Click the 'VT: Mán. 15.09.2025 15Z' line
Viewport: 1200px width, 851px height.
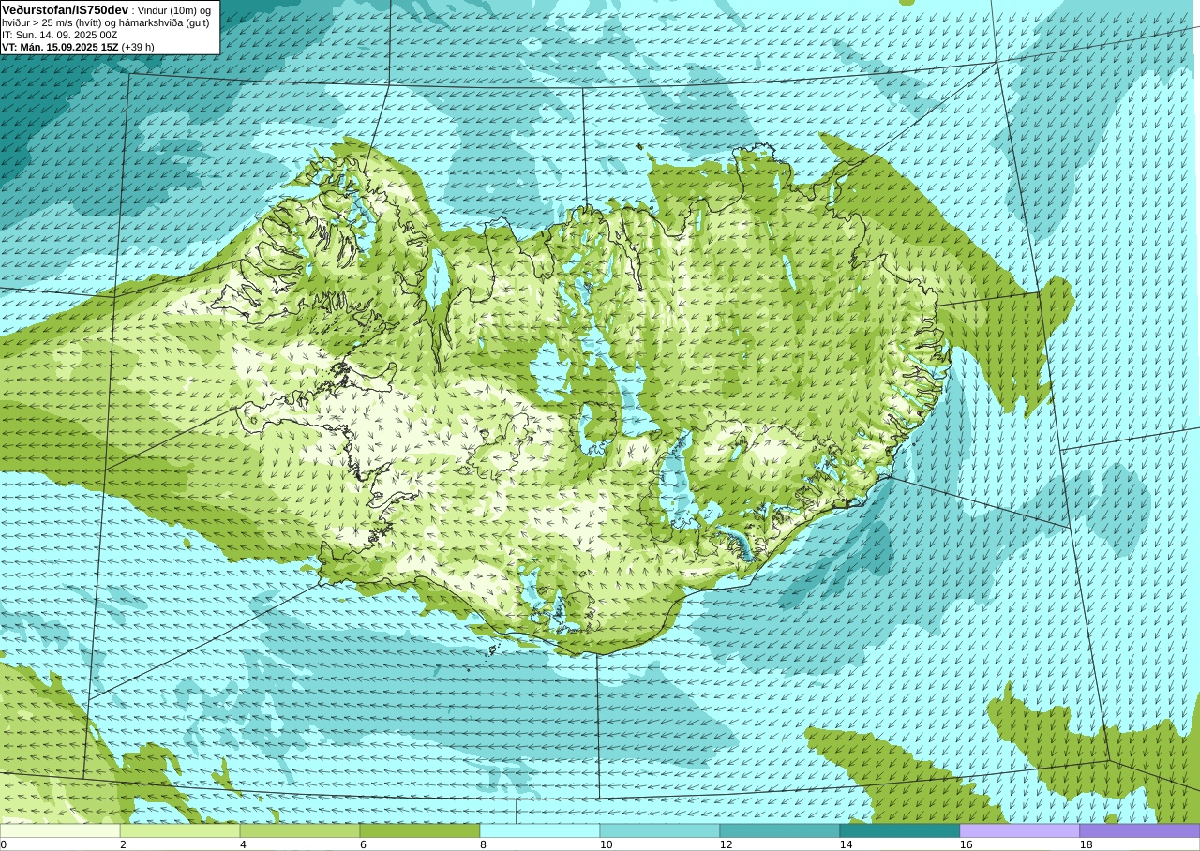60,47
